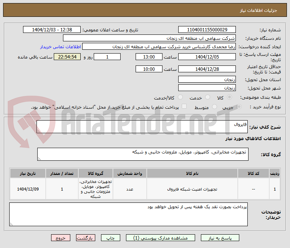
Task: Click the buyer organization name field
Action: point(149,38)
